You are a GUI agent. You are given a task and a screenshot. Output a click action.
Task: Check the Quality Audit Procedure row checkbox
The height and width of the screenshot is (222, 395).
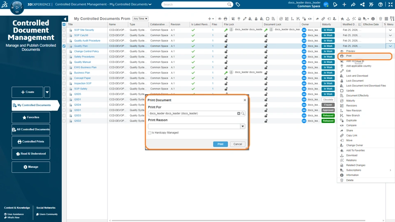(64, 41)
